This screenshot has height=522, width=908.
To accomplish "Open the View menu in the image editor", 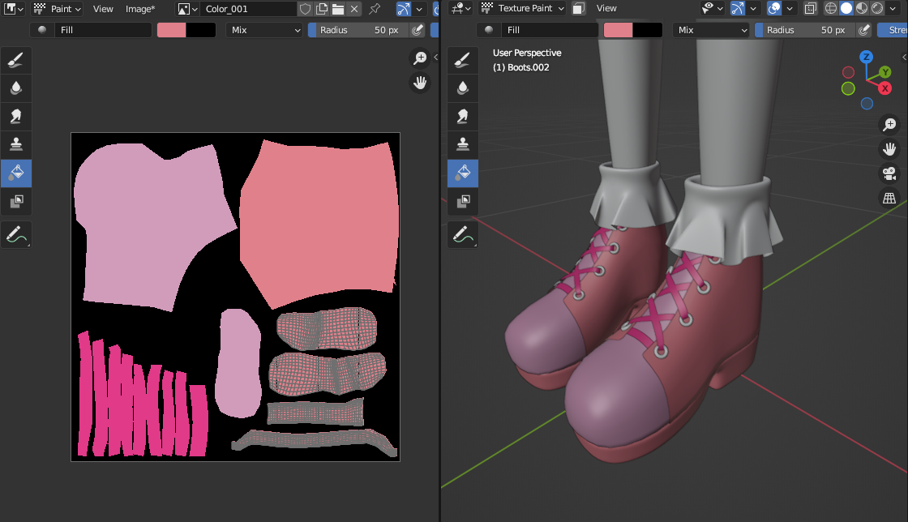I will pyautogui.click(x=103, y=9).
